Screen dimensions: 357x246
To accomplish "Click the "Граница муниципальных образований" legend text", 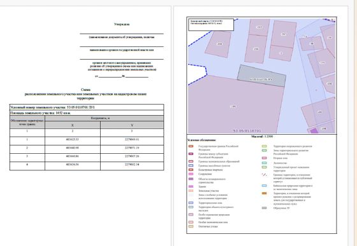I will (219, 161).
